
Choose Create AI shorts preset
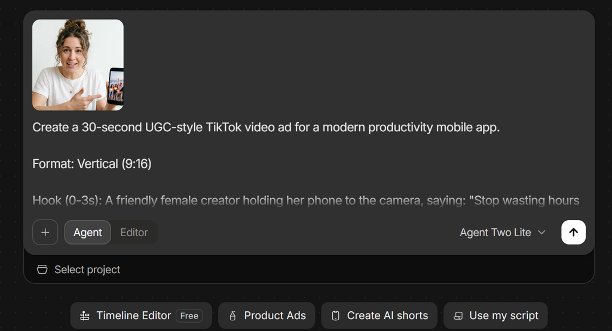(380, 315)
